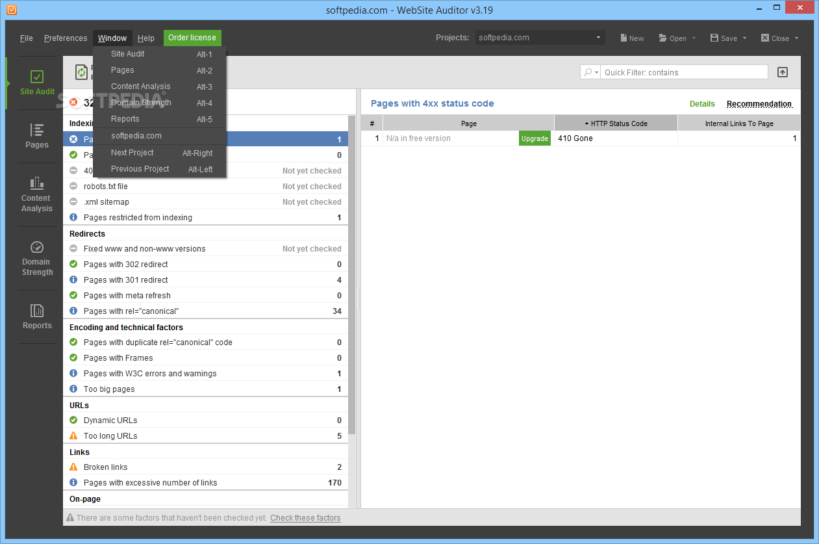Click the Order license button
The height and width of the screenshot is (544, 819).
[192, 38]
